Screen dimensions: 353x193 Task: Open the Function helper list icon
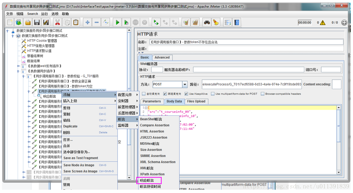227,23
